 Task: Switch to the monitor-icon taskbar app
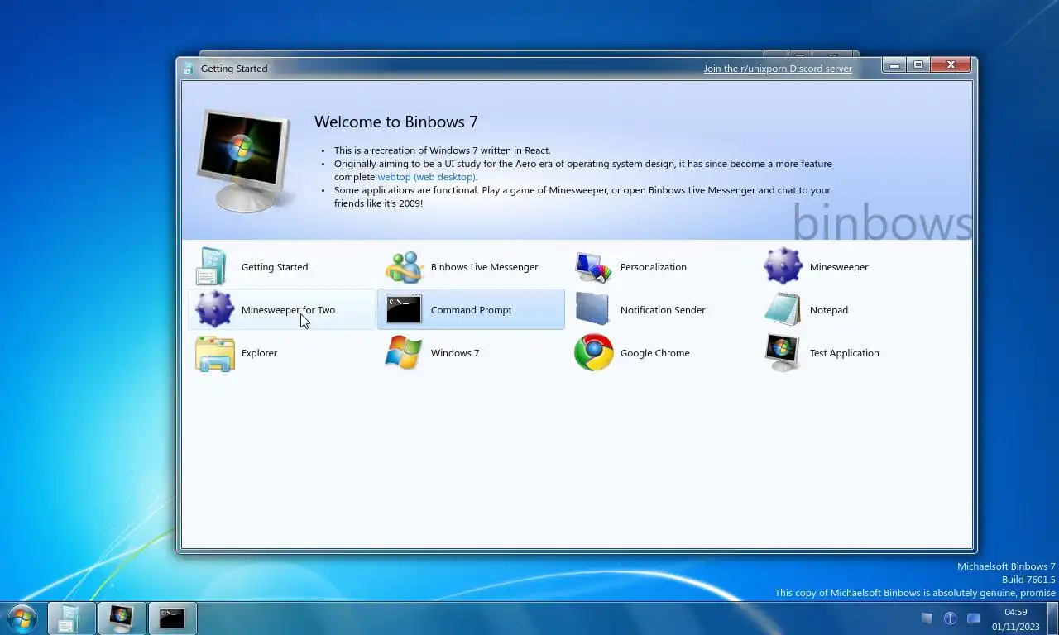[x=122, y=618]
